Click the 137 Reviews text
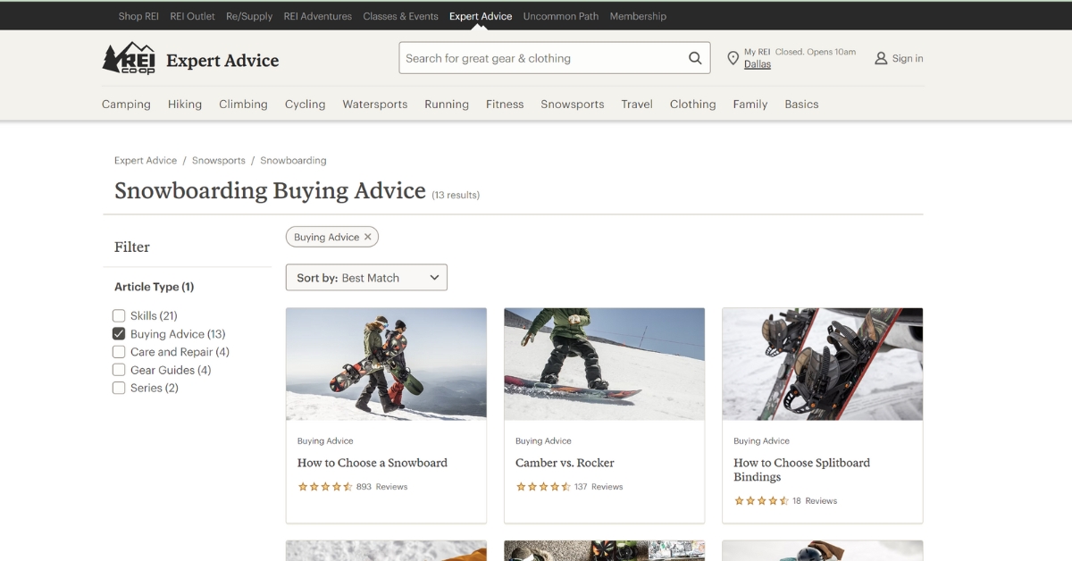The width and height of the screenshot is (1072, 561). [599, 487]
